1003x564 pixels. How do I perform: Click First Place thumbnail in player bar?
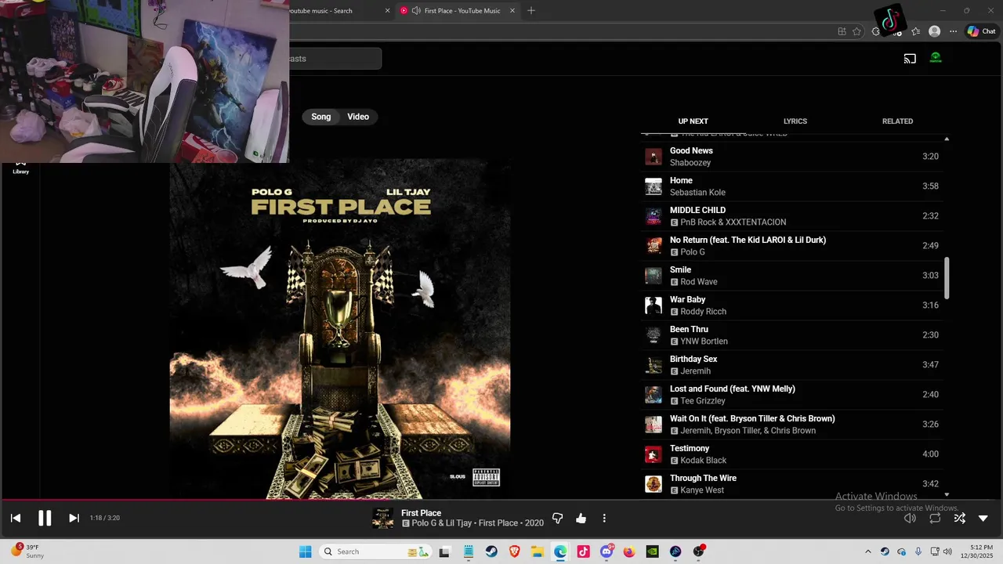[382, 519]
